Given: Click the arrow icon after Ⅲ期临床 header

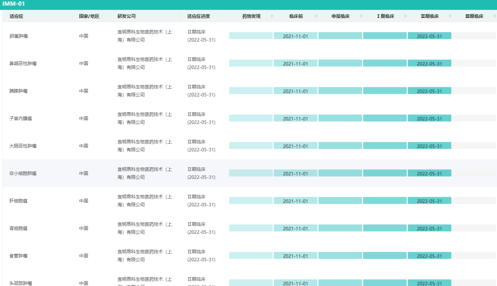Looking at the screenshot, I should [494, 16].
